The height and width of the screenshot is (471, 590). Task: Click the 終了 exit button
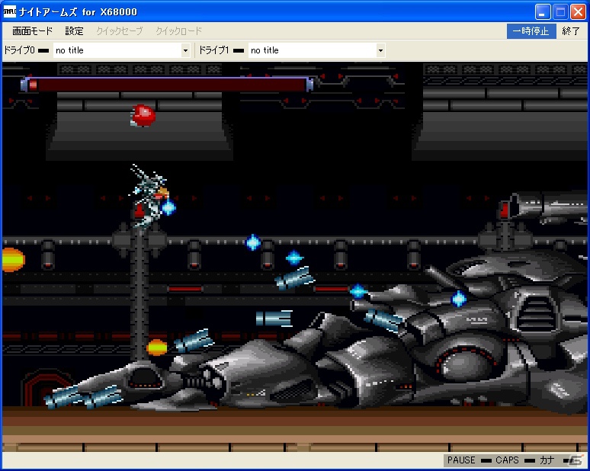(571, 30)
